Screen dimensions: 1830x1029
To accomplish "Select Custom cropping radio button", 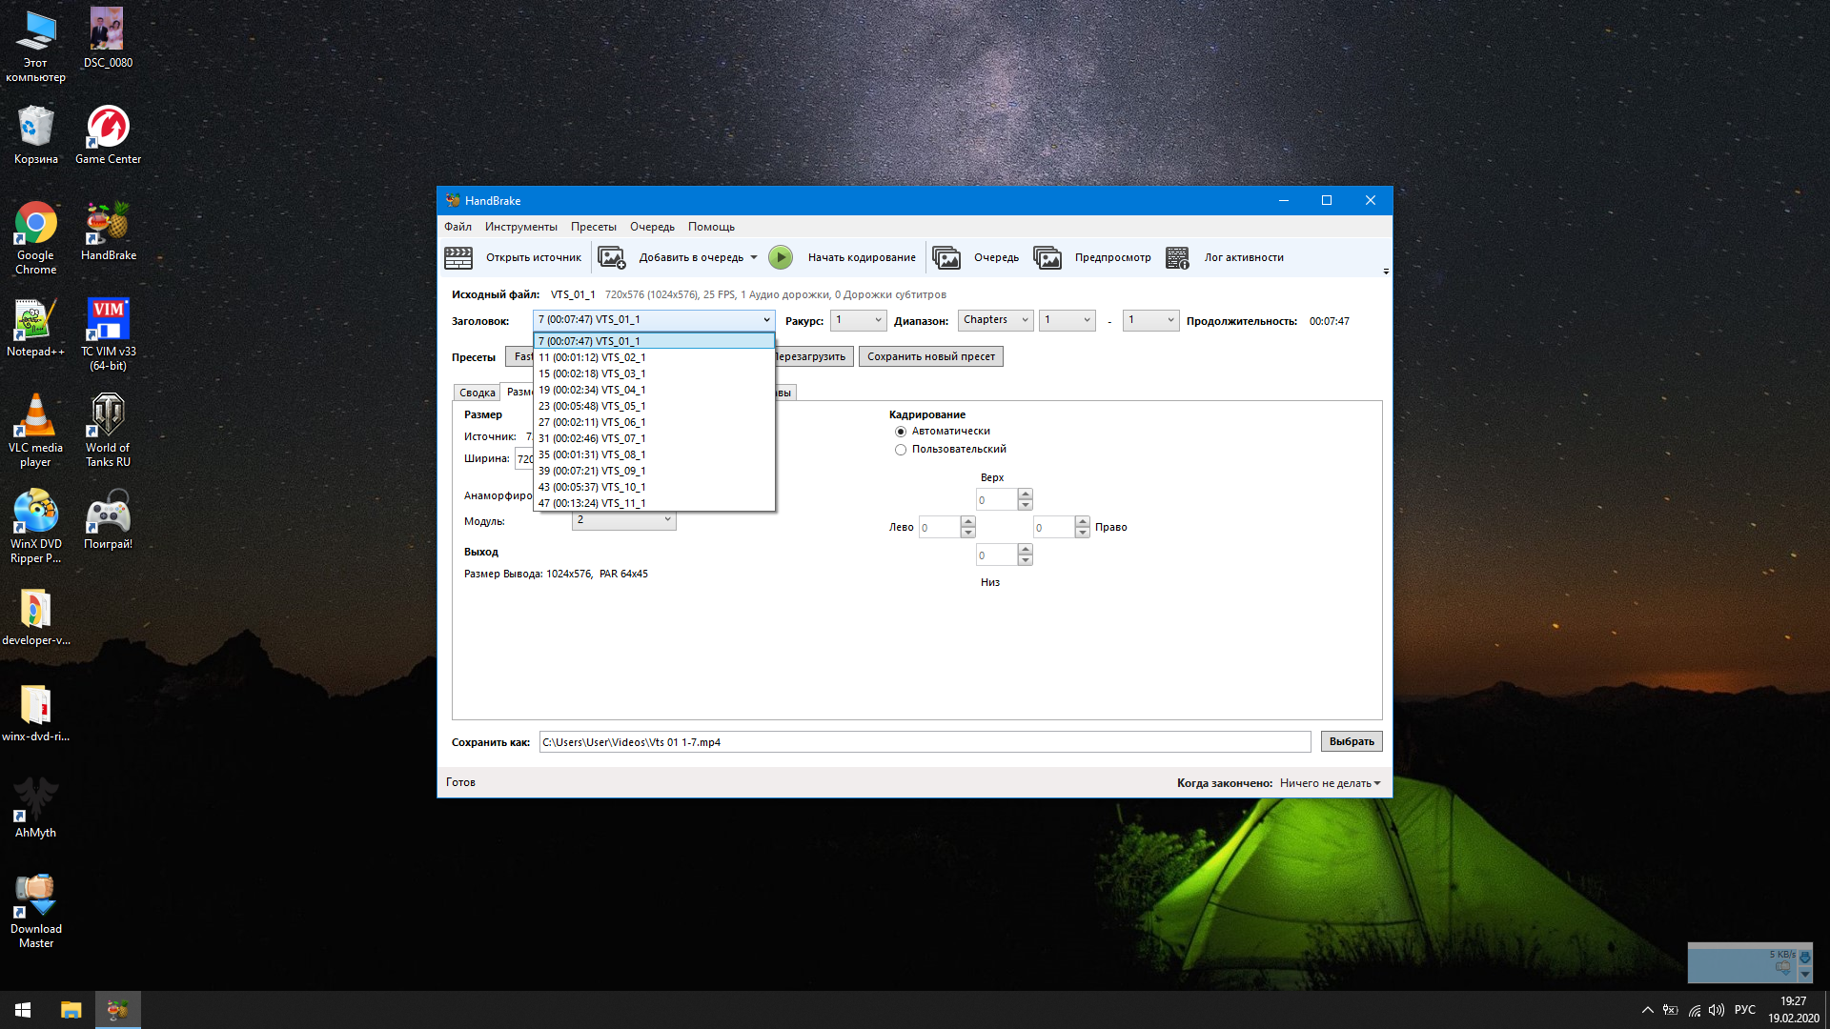I will point(901,450).
